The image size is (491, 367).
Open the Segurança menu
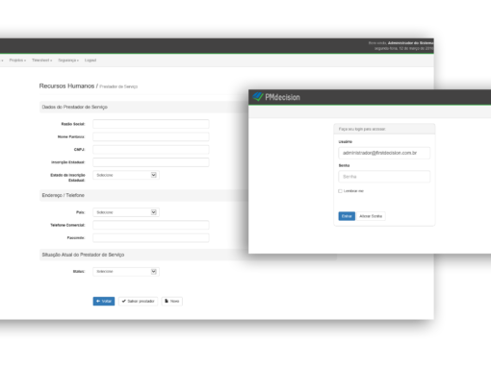[68, 61]
